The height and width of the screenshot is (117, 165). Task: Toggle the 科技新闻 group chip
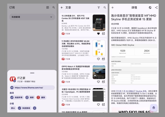[24, 108]
